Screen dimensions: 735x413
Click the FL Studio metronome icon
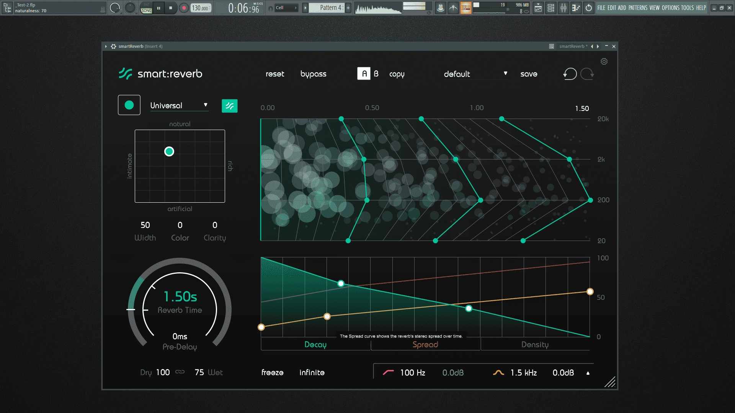[x=441, y=8]
